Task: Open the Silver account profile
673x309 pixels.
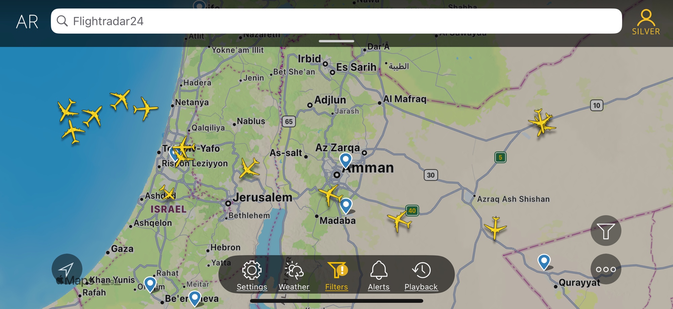Action: tap(646, 22)
